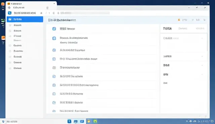Open the green app icon on the taskbar
The height and width of the screenshot is (124, 215).
[95, 121]
